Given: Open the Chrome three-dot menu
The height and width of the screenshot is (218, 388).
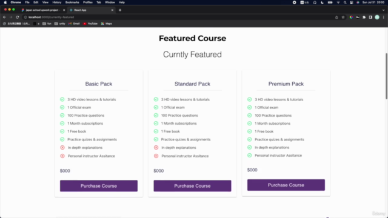Looking at the screenshot, I should coord(384,18).
